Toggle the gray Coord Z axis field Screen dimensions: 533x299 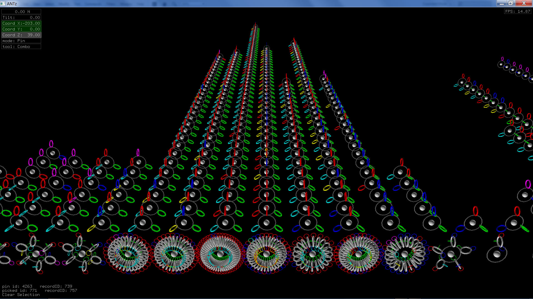click(x=21, y=35)
